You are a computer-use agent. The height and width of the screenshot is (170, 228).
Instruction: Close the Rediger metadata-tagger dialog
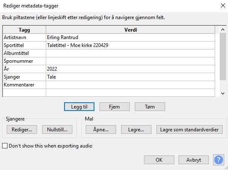[x=223, y=5]
